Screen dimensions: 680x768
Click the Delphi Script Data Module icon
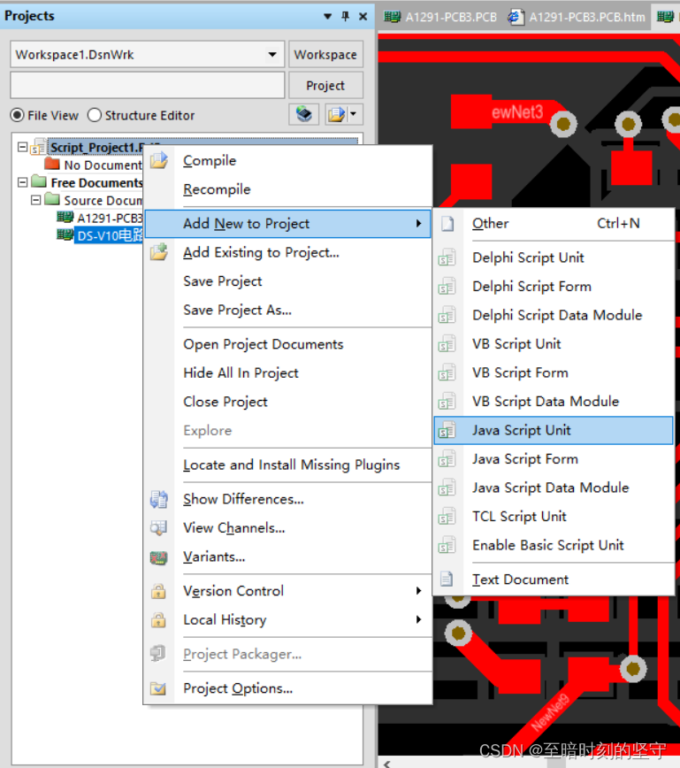pyautogui.click(x=447, y=315)
